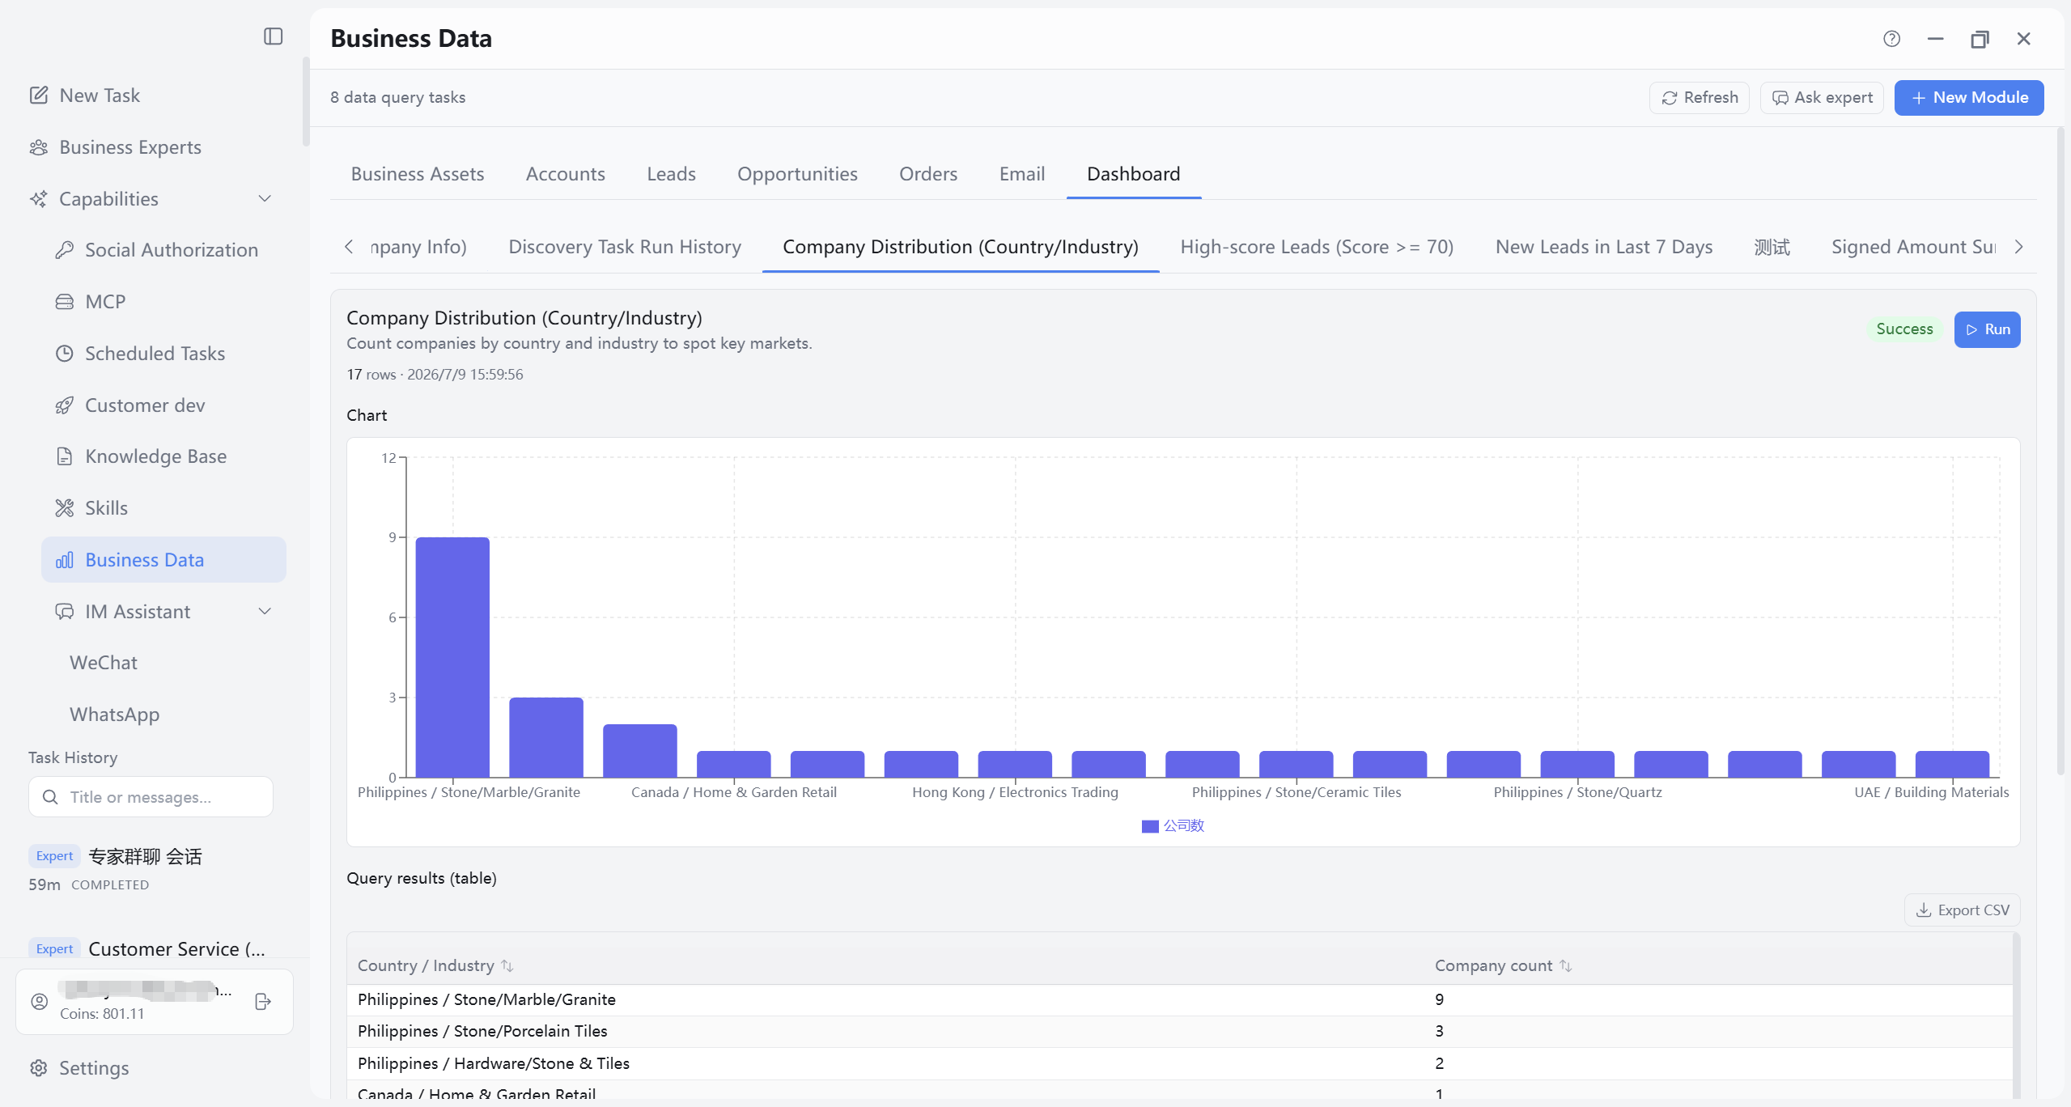2071x1107 pixels.
Task: Select Philippines / Stone/Porcelain Tiles table row
Action: pyautogui.click(x=1179, y=1032)
